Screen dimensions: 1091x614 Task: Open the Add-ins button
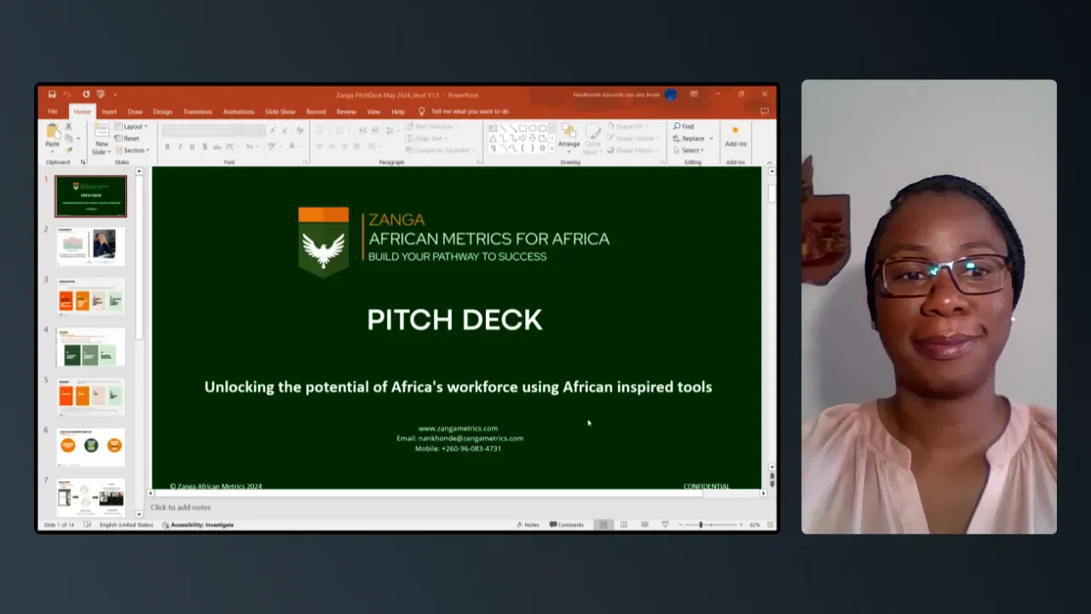tap(736, 137)
